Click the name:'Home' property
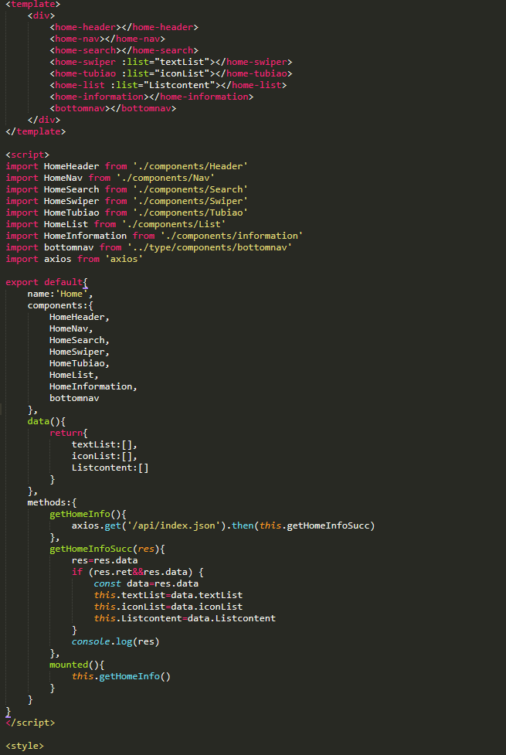Image resolution: width=506 pixels, height=755 pixels. (60, 293)
